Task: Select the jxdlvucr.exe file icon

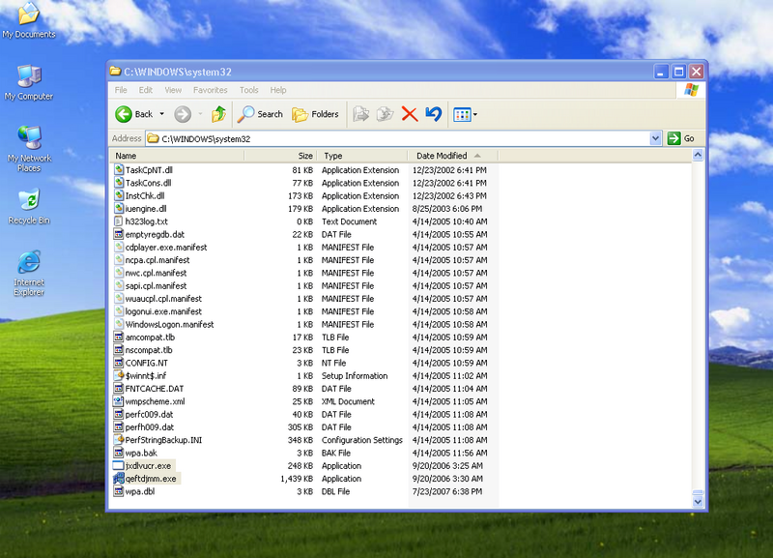Action: click(118, 465)
